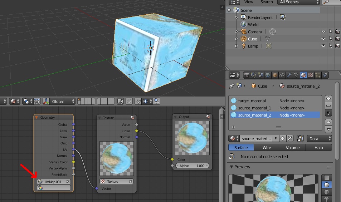
Task: Toggle use nodes button beside Data dropdown
Action: 300,138
